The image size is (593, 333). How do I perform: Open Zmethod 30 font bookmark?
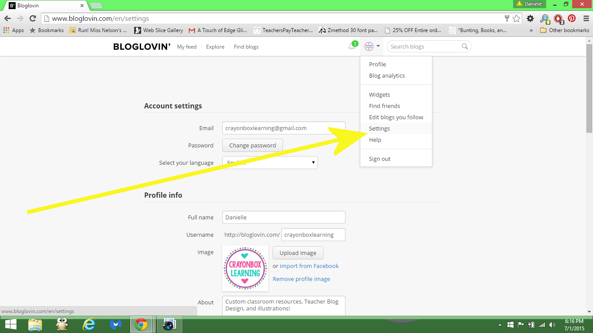coord(348,30)
